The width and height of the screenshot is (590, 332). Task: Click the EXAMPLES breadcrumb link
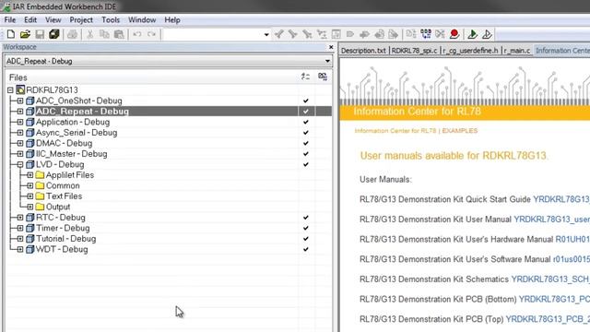click(x=460, y=131)
